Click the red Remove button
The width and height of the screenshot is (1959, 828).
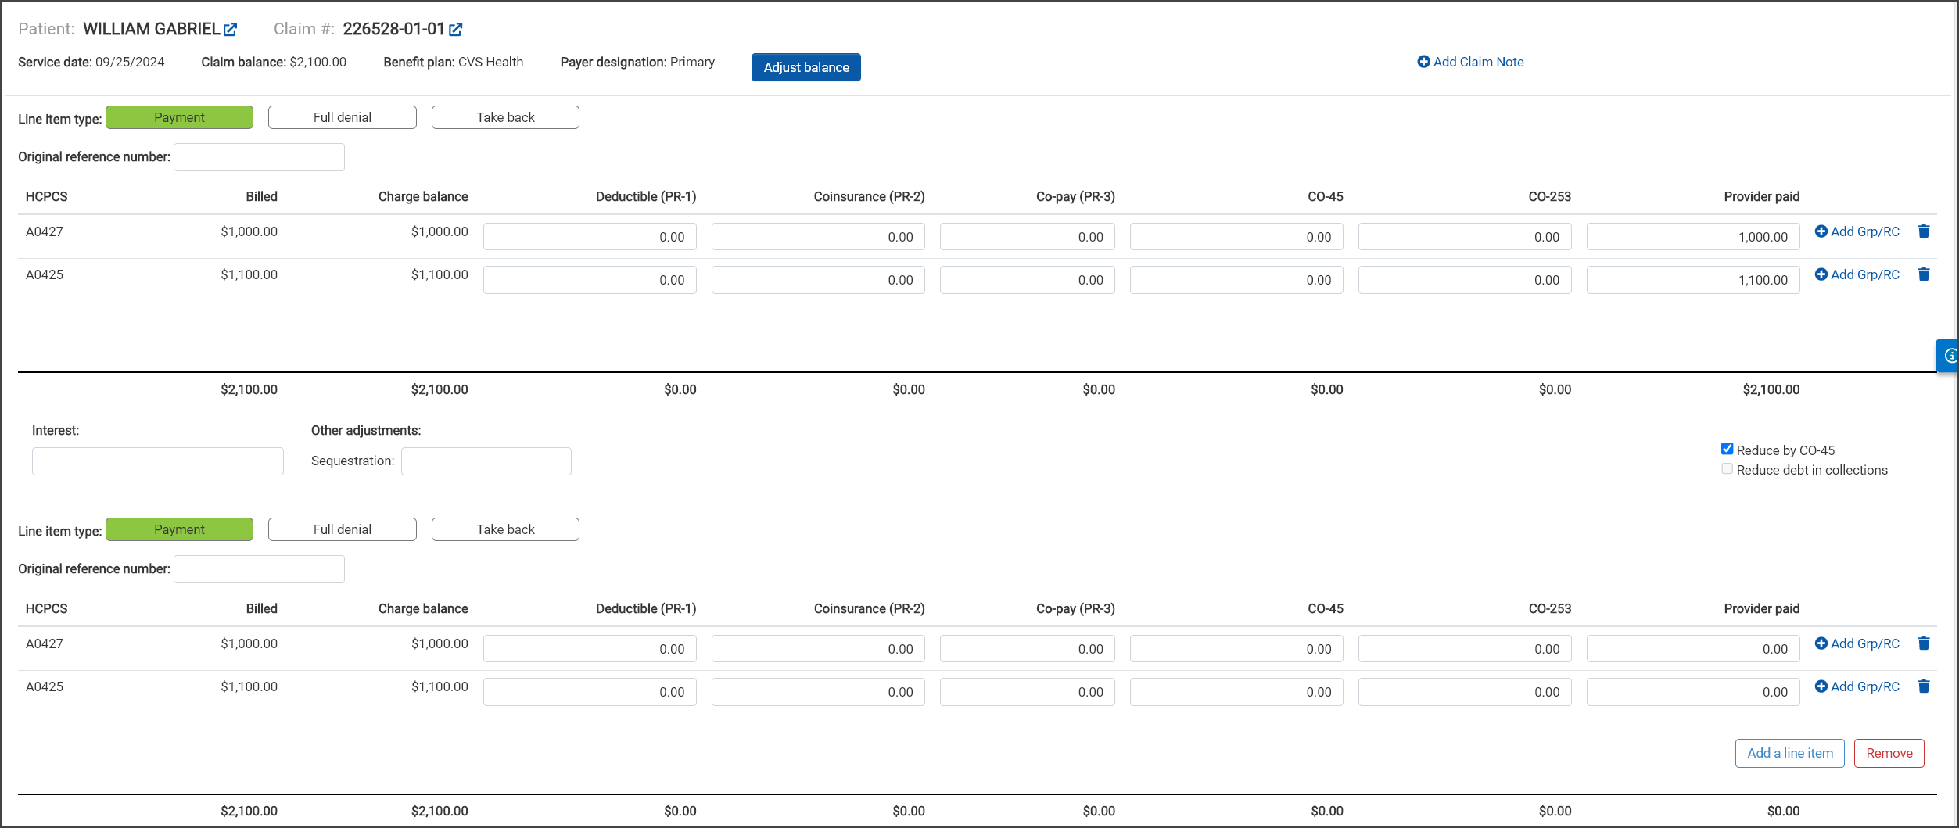(x=1889, y=753)
